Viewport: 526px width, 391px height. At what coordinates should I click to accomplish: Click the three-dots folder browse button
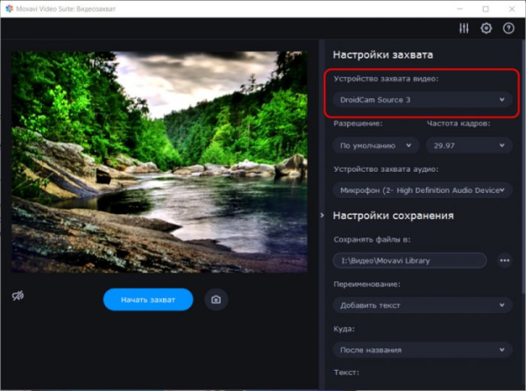[504, 260]
